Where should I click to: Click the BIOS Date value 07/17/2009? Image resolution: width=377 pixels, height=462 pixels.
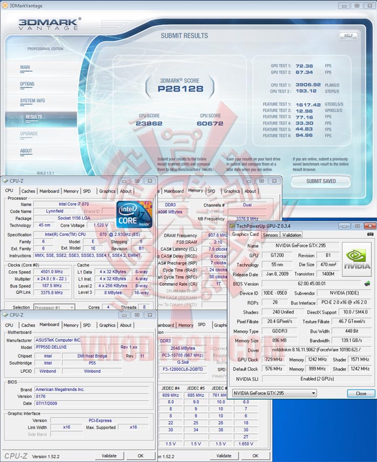point(92,403)
